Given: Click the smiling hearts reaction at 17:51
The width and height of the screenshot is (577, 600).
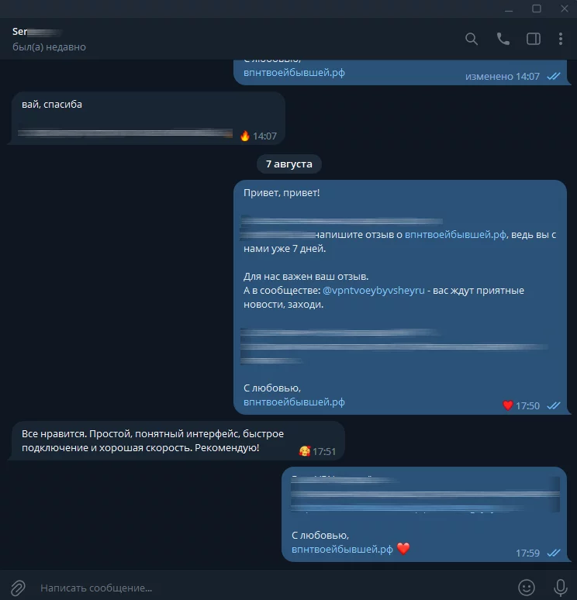Looking at the screenshot, I should (x=305, y=451).
